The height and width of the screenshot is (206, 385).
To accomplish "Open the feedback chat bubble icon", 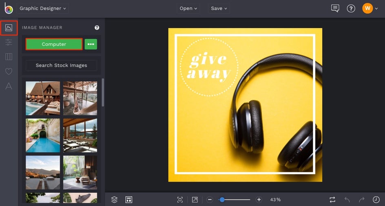I will 335,8.
